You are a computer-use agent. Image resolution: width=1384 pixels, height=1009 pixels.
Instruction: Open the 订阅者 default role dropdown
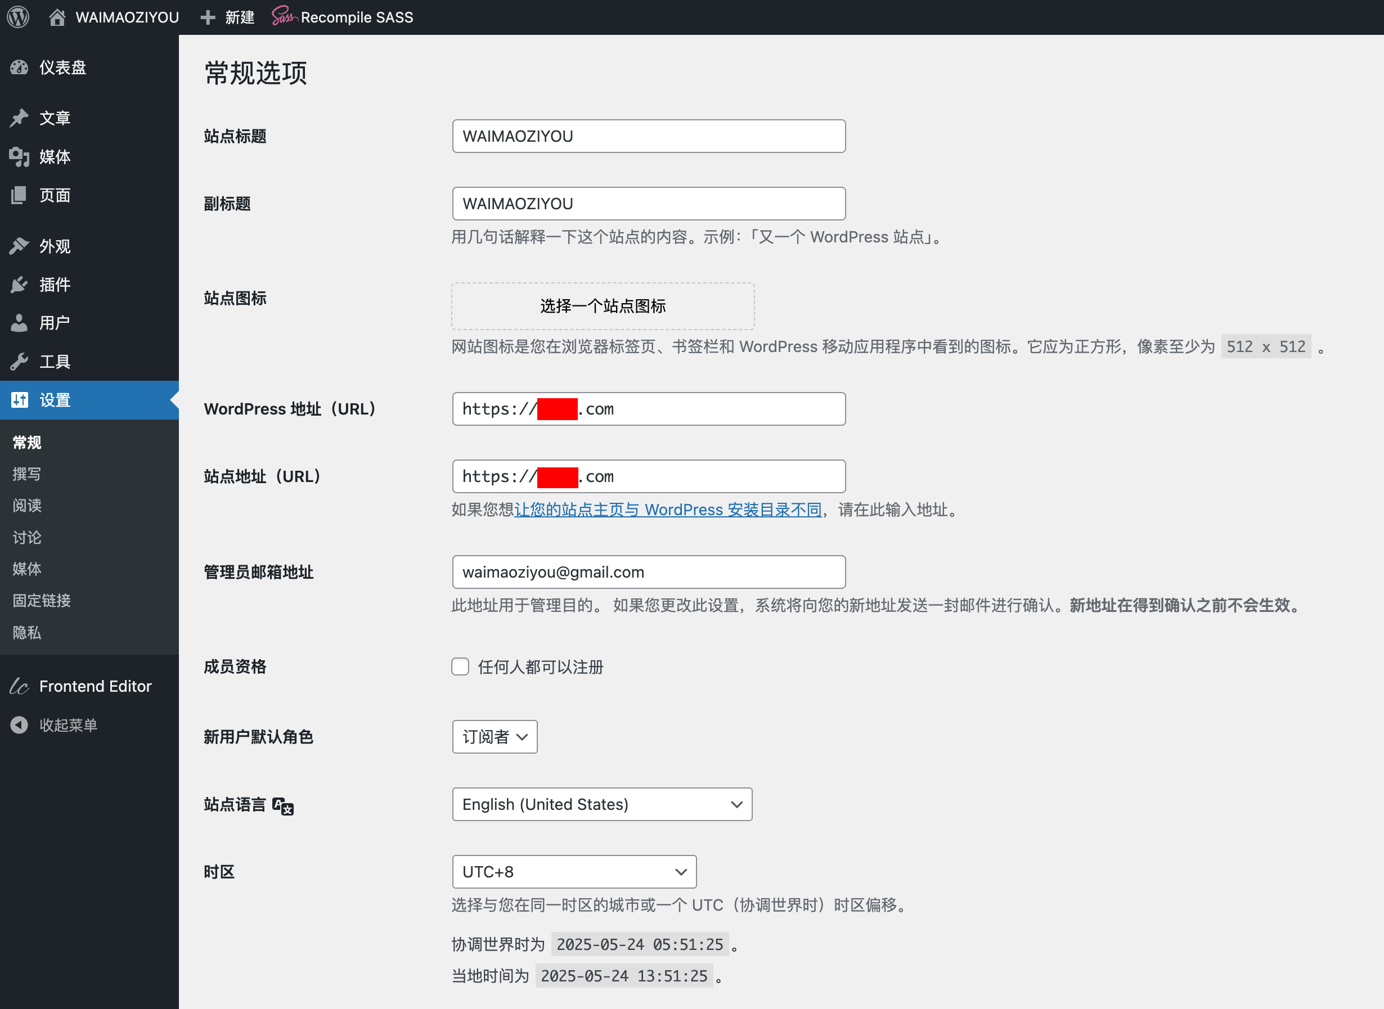click(x=495, y=737)
